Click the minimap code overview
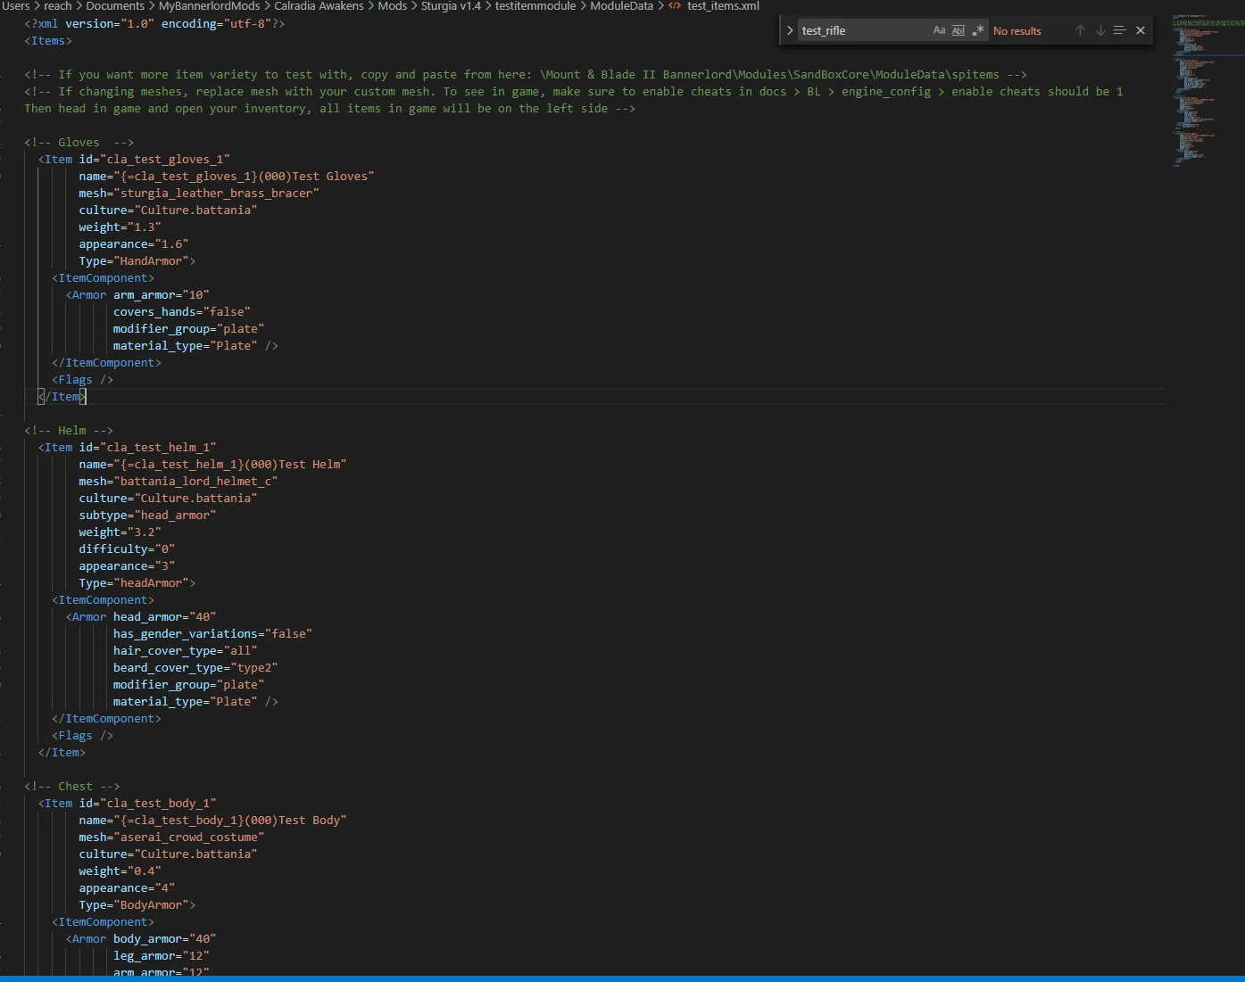Viewport: 1245px width, 982px height. [x=1207, y=89]
